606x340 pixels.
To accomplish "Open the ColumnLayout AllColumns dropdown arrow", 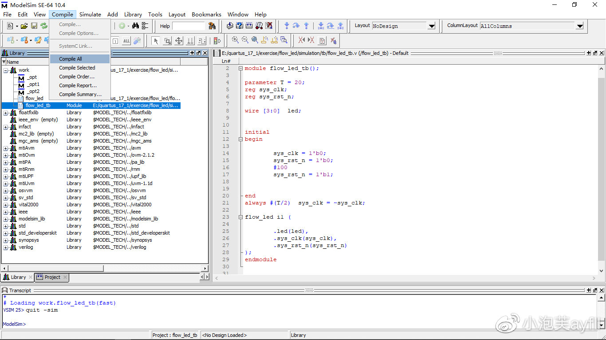I will [x=579, y=26].
